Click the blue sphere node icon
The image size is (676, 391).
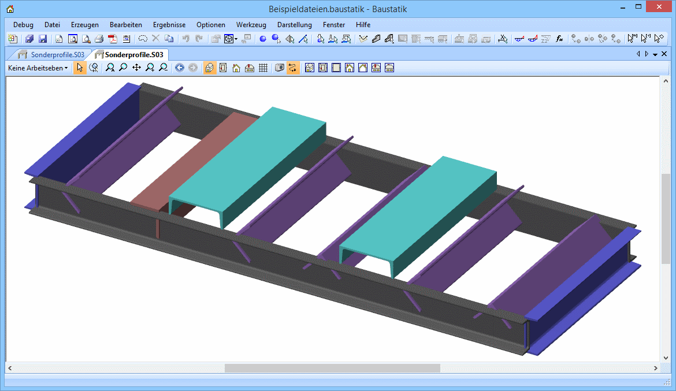pyautogui.click(x=262, y=39)
